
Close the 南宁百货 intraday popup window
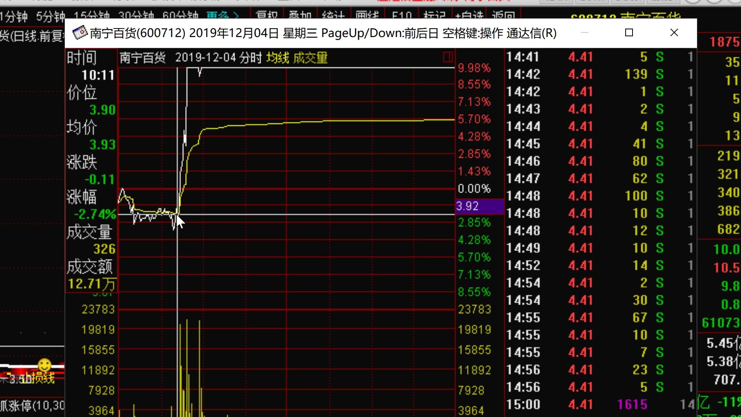point(674,33)
